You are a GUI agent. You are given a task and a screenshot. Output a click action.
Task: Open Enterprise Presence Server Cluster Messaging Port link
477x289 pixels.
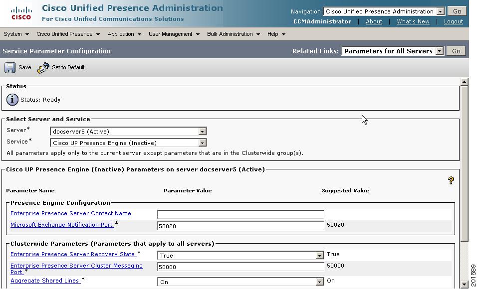[x=77, y=269]
